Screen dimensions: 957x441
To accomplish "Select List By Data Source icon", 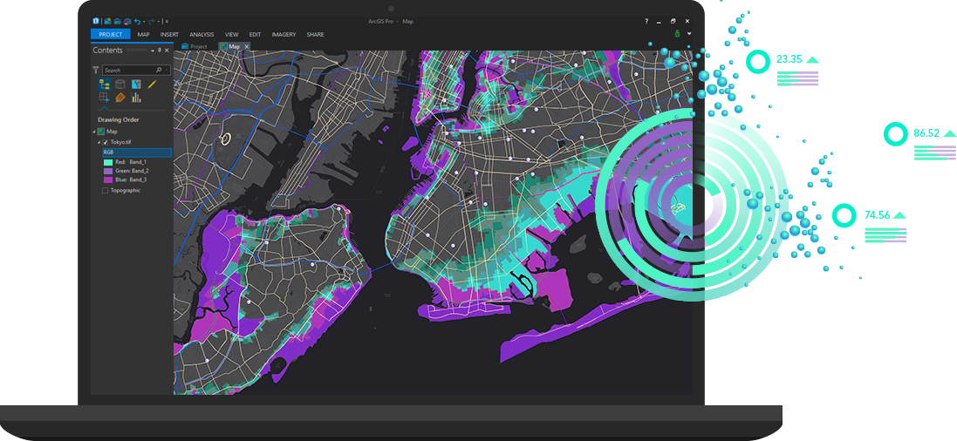I will (x=120, y=85).
